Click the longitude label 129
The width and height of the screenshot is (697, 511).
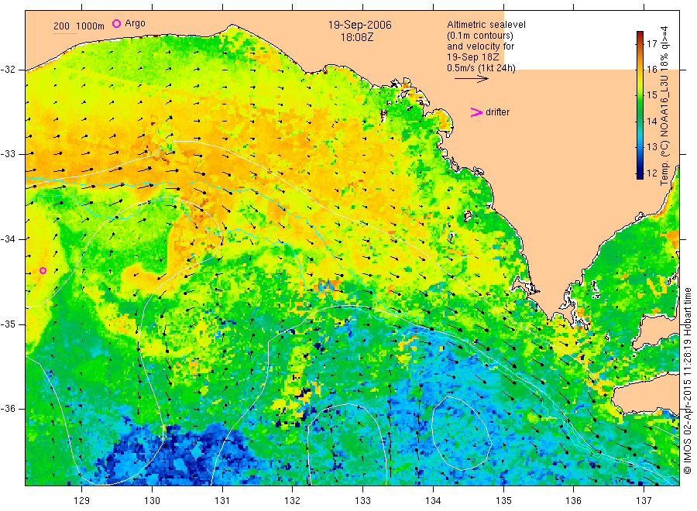click(x=82, y=500)
